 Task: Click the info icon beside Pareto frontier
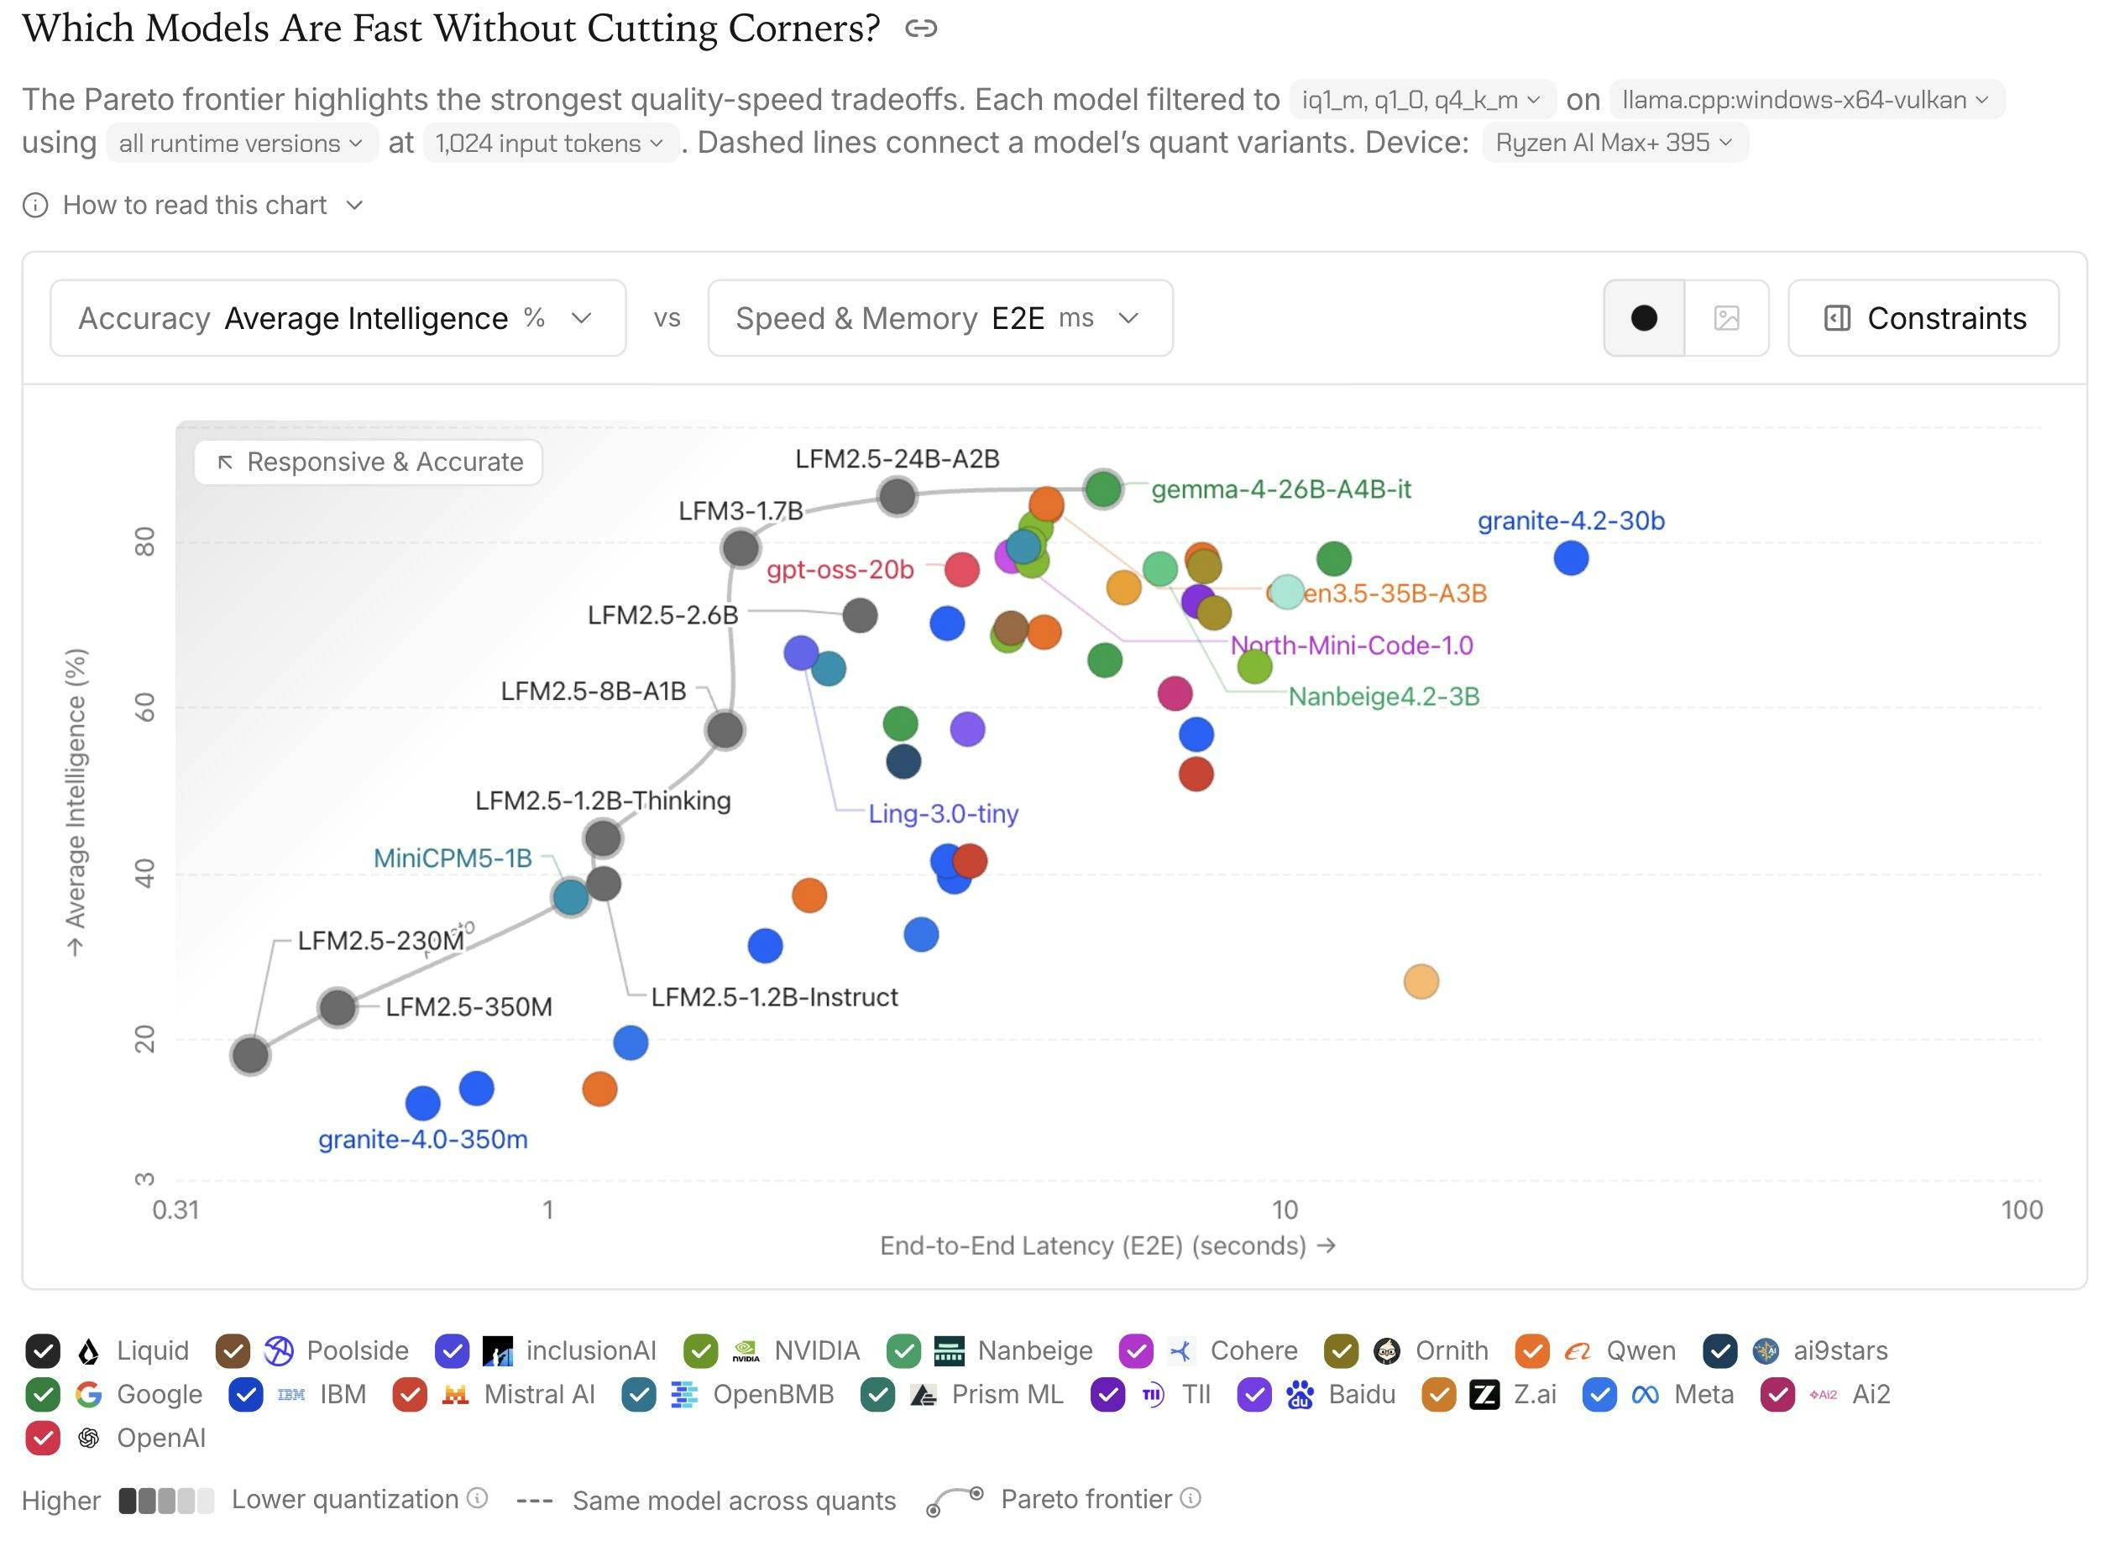coord(1191,1498)
